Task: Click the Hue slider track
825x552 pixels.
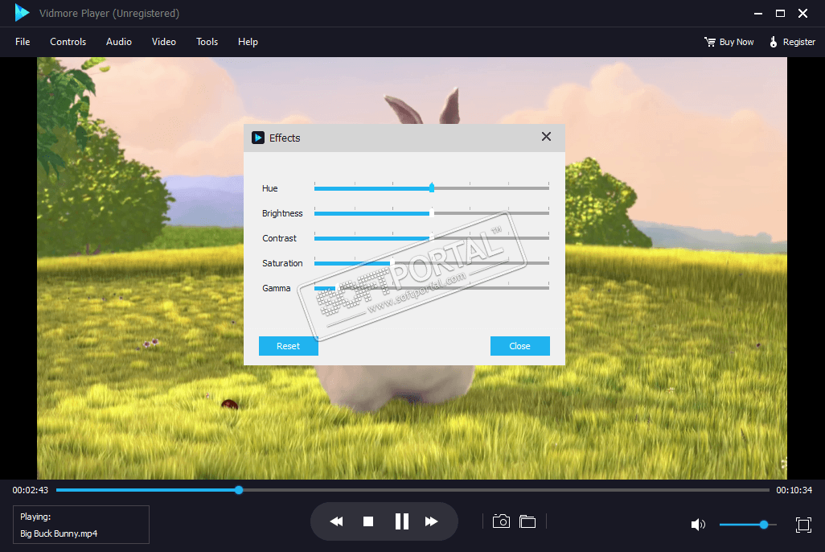Action: click(x=432, y=188)
